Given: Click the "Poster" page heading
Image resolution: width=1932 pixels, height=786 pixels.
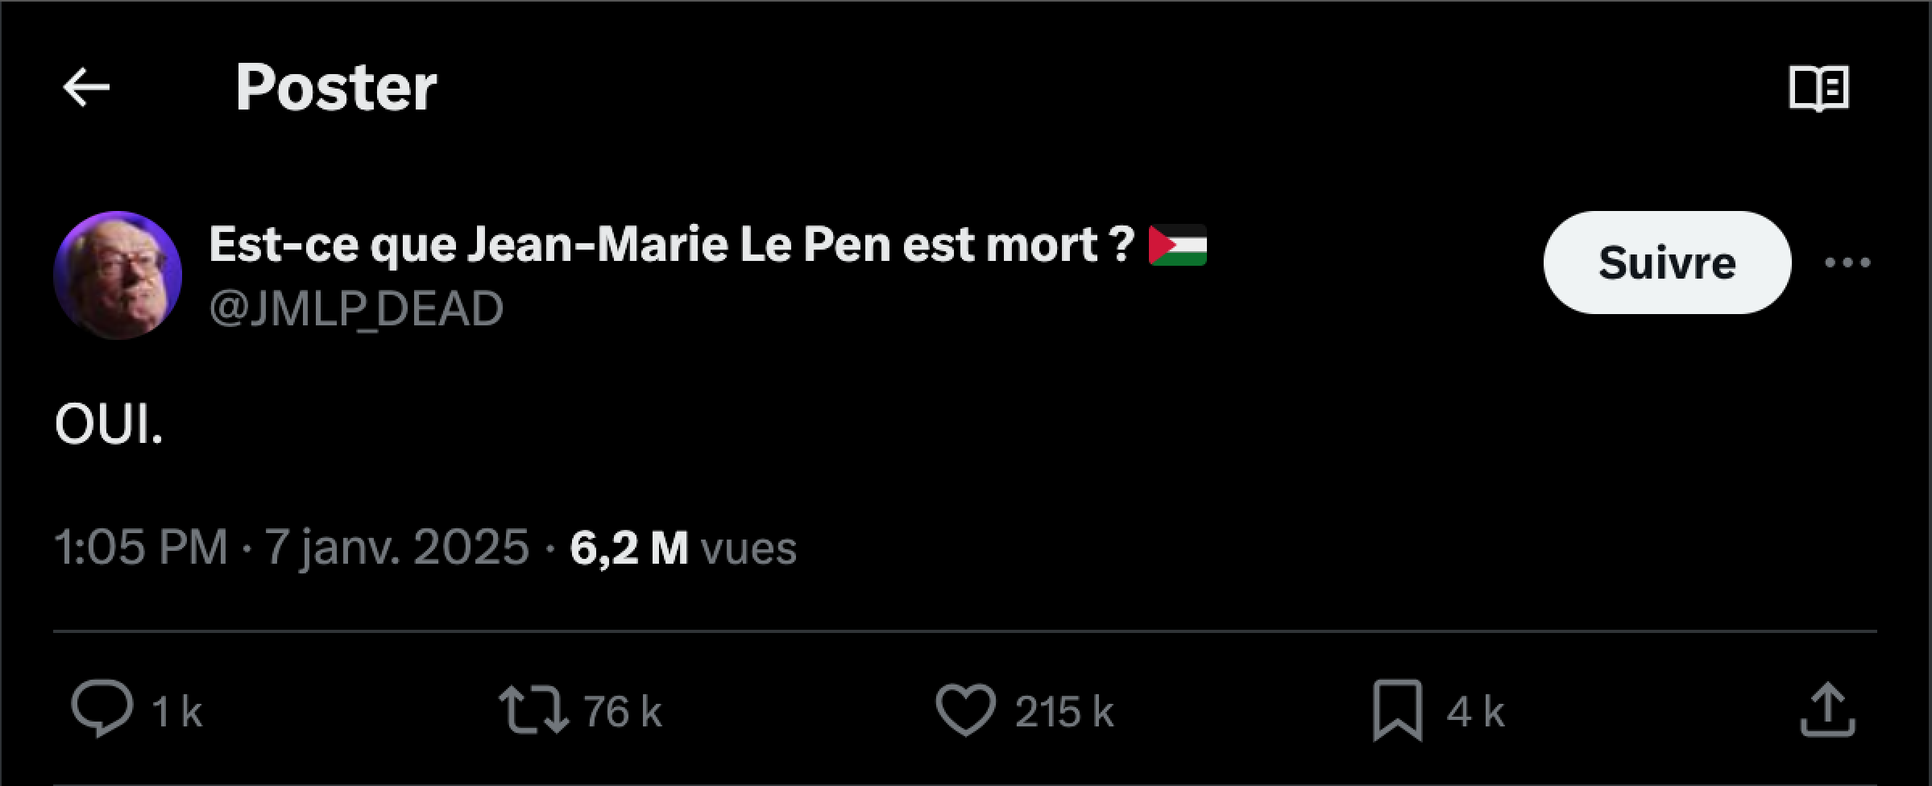Looking at the screenshot, I should tap(336, 88).
